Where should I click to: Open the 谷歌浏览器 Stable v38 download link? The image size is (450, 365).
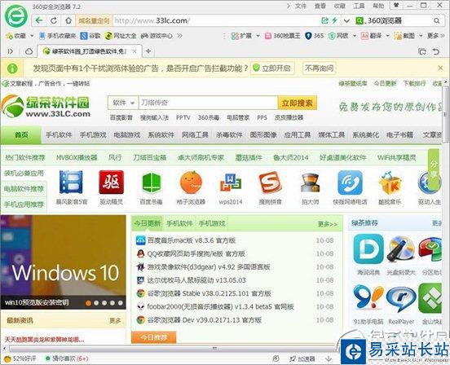(x=209, y=293)
